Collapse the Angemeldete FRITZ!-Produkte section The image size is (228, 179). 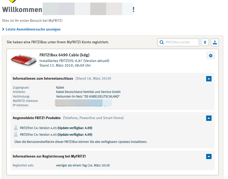click(209, 118)
